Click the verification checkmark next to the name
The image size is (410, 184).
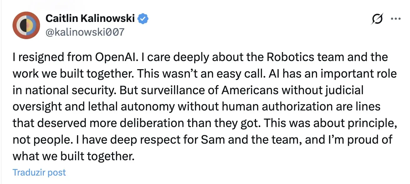coord(143,18)
